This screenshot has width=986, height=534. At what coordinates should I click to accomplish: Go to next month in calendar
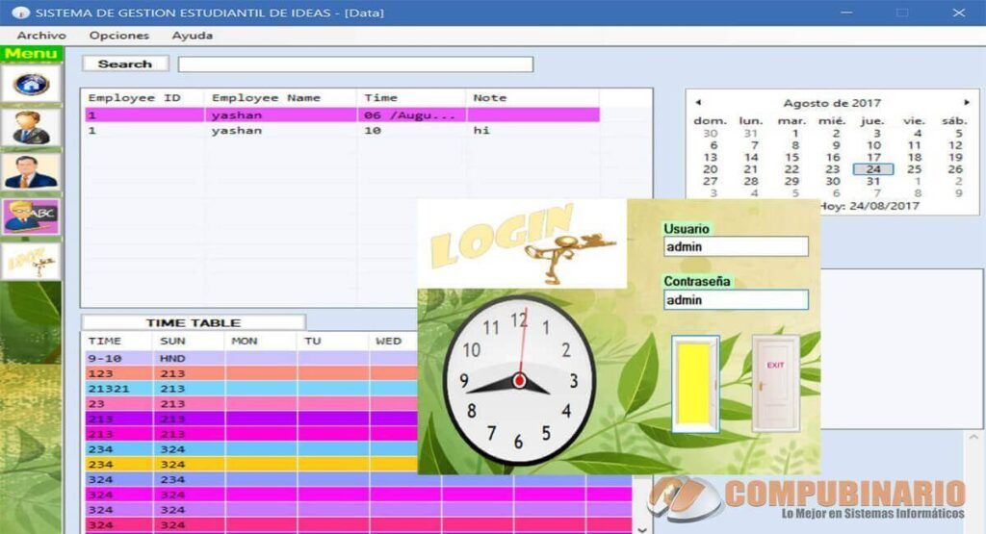967,102
